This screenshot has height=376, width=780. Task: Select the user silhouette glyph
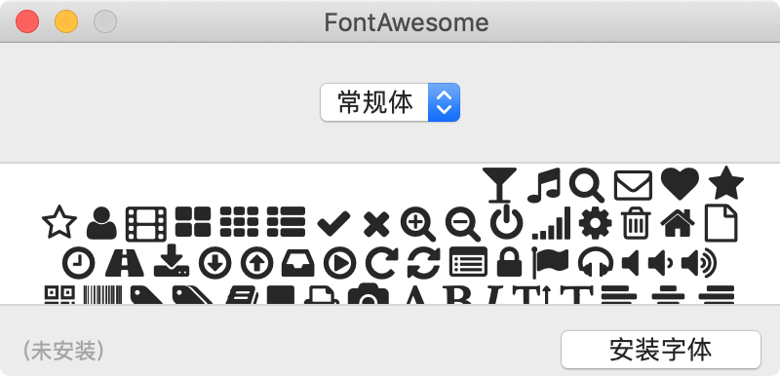(101, 223)
